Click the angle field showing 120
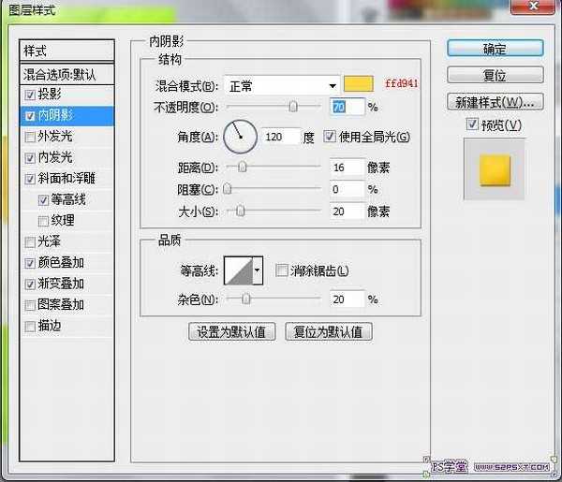 pyautogui.click(x=280, y=137)
